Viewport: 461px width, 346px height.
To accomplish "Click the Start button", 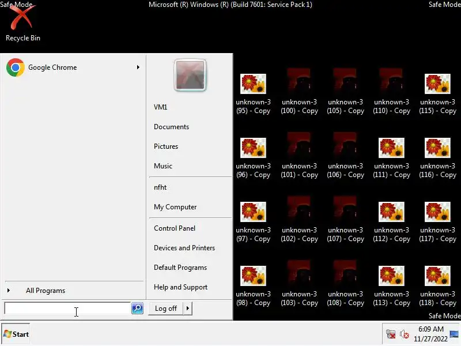I will 16,334.
